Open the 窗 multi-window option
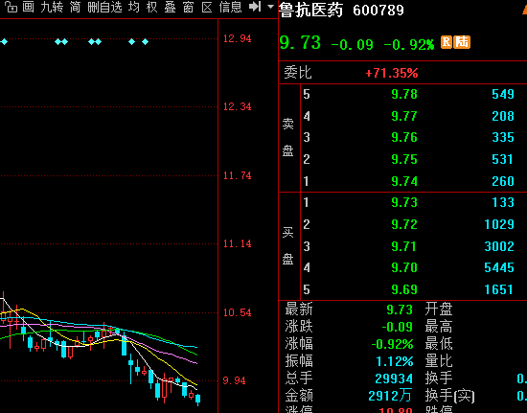The width and height of the screenshot is (527, 413). click(x=188, y=7)
